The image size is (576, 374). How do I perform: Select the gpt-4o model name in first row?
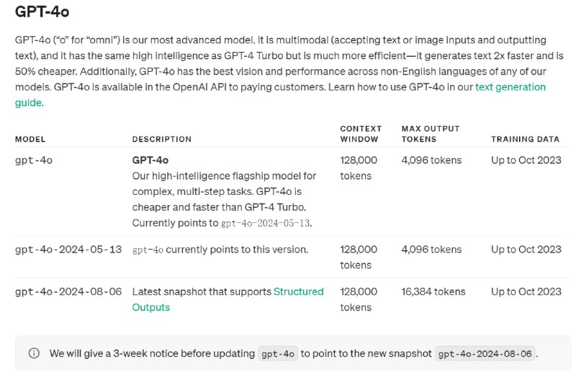pos(34,160)
